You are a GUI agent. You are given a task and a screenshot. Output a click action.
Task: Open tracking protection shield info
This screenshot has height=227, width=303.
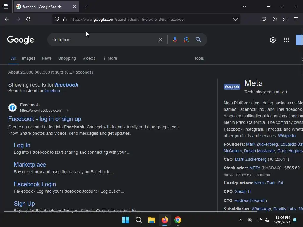(57, 19)
